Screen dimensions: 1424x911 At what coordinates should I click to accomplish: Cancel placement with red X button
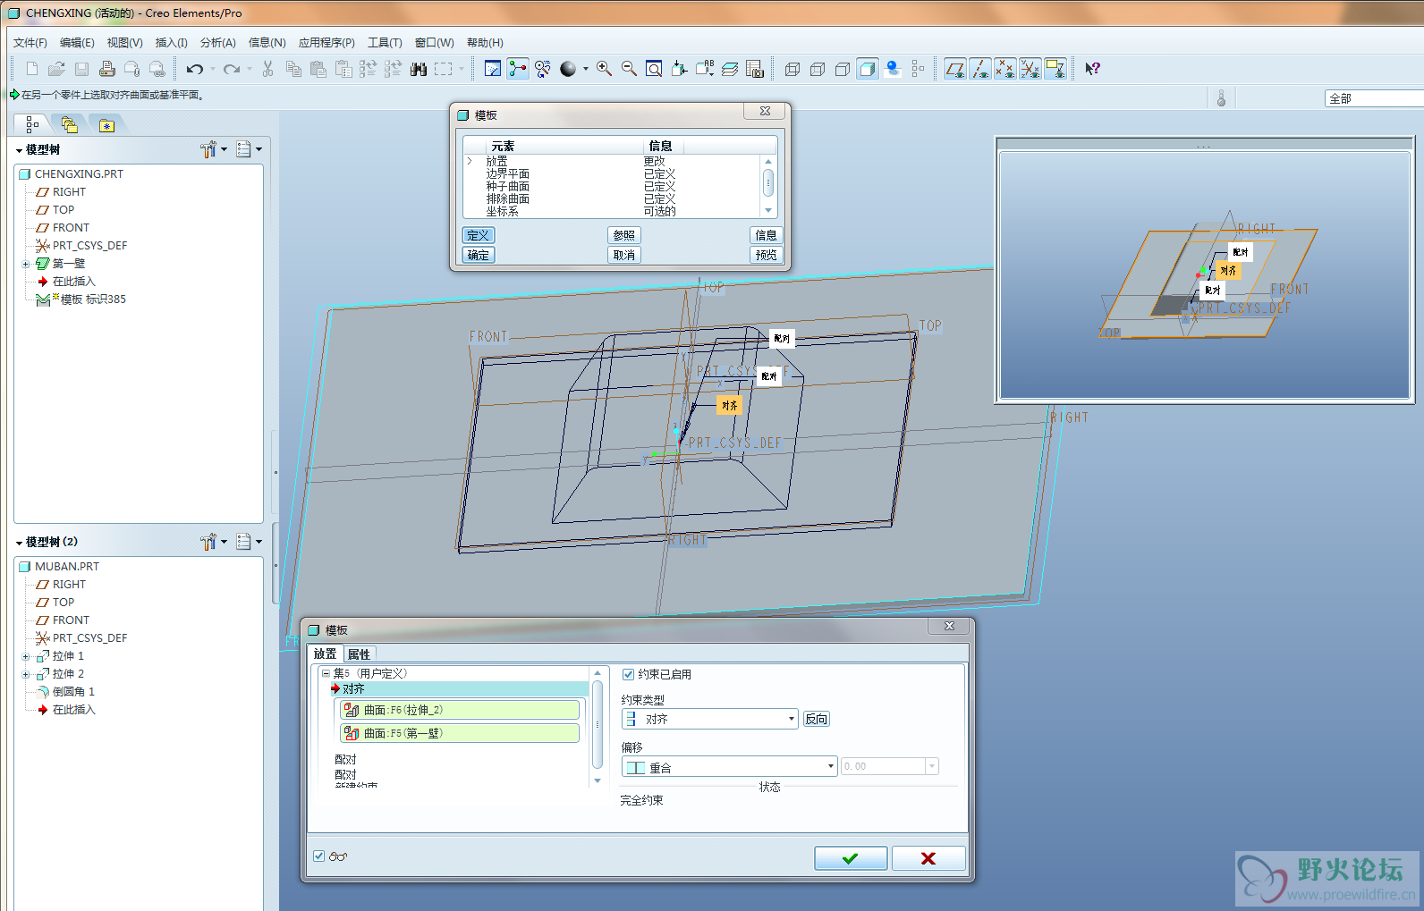928,858
